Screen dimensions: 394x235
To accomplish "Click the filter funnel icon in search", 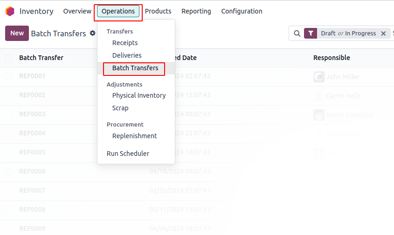I will [311, 34].
